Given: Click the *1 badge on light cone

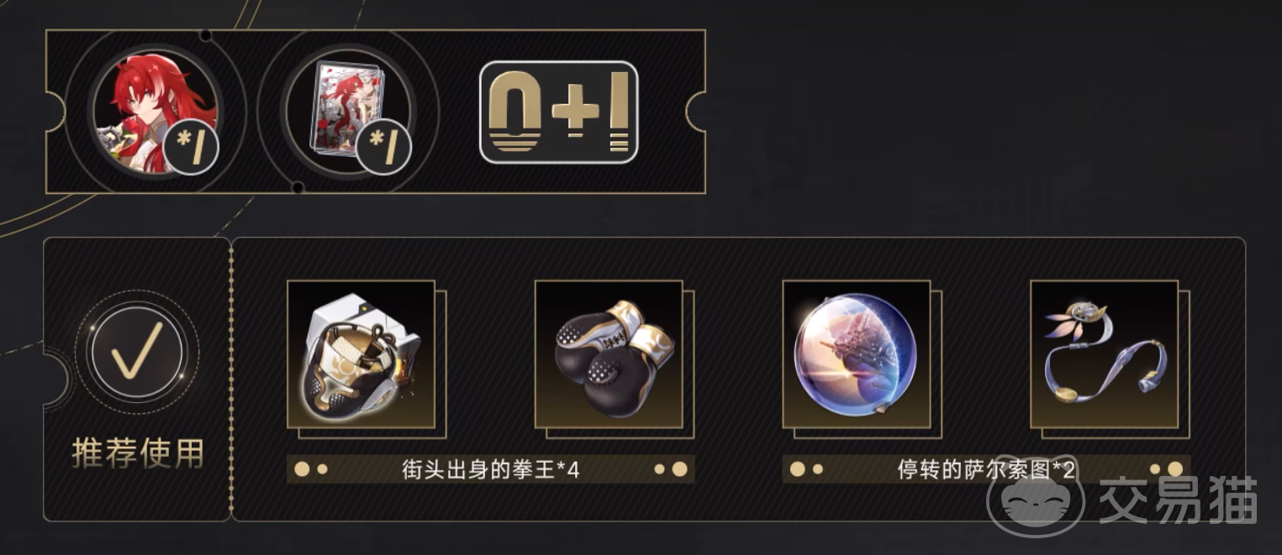Looking at the screenshot, I should (383, 146).
